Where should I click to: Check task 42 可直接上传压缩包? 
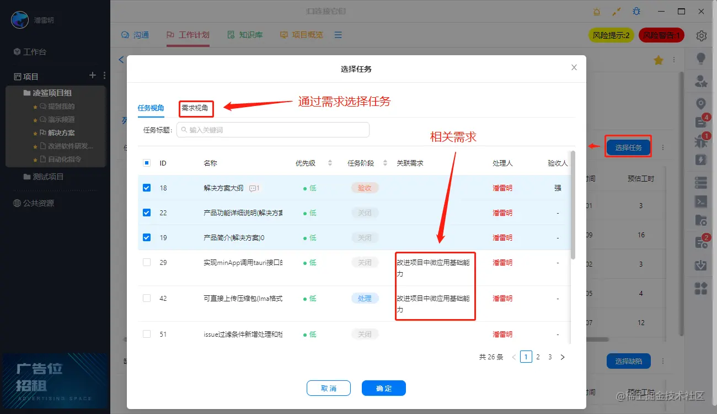coord(147,298)
